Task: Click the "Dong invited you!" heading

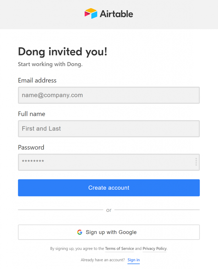Action: [x=63, y=52]
